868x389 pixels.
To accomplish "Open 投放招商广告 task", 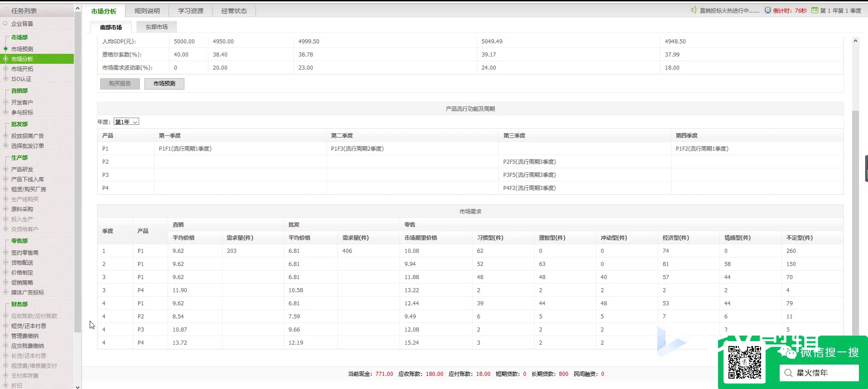I will 28,136.
